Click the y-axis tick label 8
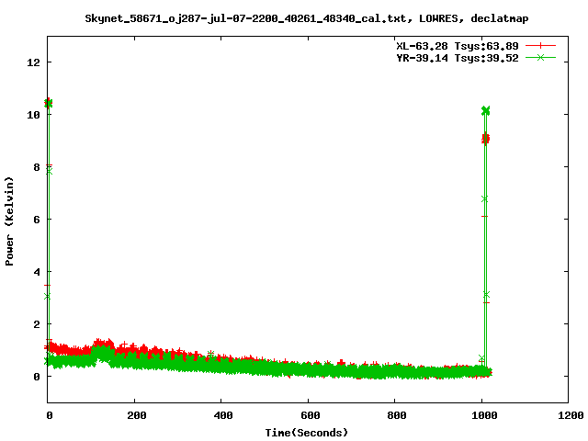This screenshot has height=441, width=588. [x=37, y=167]
